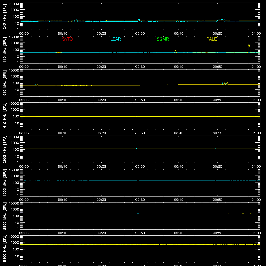Click the 01:00 tick label under 8800 MHz plot
Image resolution: width=266 pixels, height=266 pixels.
click(x=256, y=233)
